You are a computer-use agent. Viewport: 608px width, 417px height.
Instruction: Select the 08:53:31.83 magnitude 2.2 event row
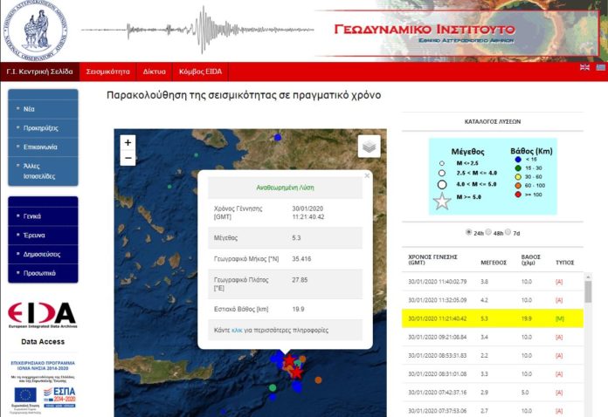click(x=493, y=355)
